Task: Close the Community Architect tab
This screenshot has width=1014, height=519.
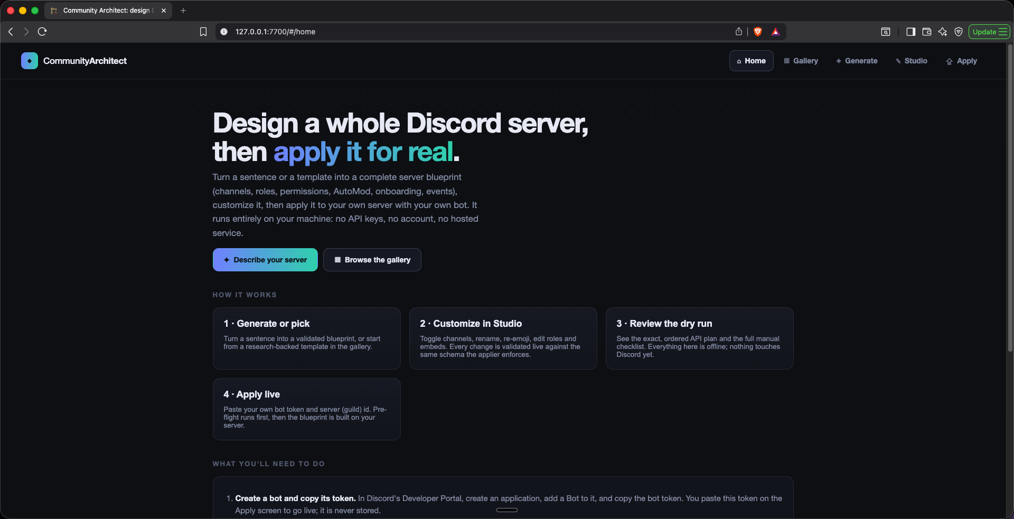Action: 164,11
